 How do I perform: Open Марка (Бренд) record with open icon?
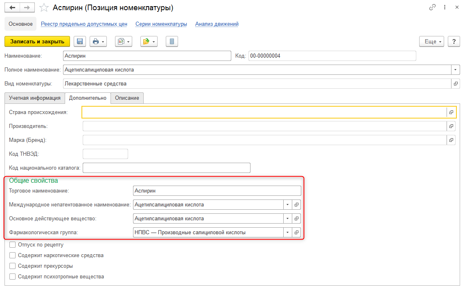(451, 140)
